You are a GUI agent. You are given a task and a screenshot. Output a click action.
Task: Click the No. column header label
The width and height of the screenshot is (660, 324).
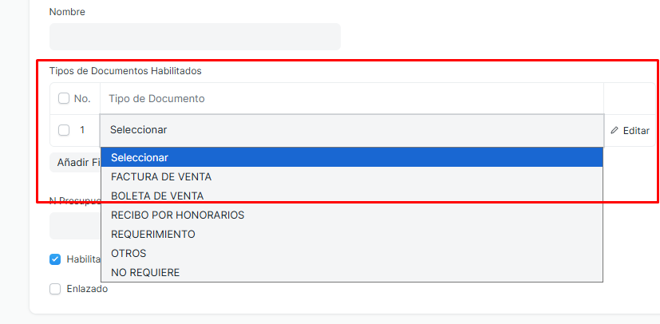(x=82, y=99)
